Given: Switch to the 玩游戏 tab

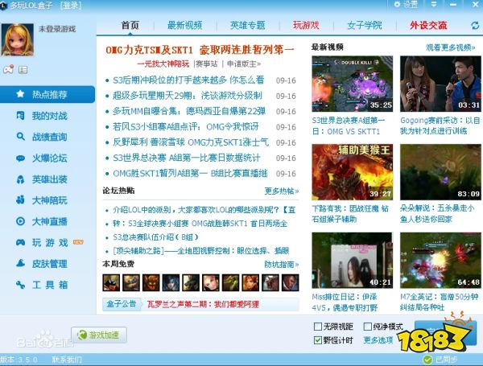Looking at the screenshot, I should [306, 25].
